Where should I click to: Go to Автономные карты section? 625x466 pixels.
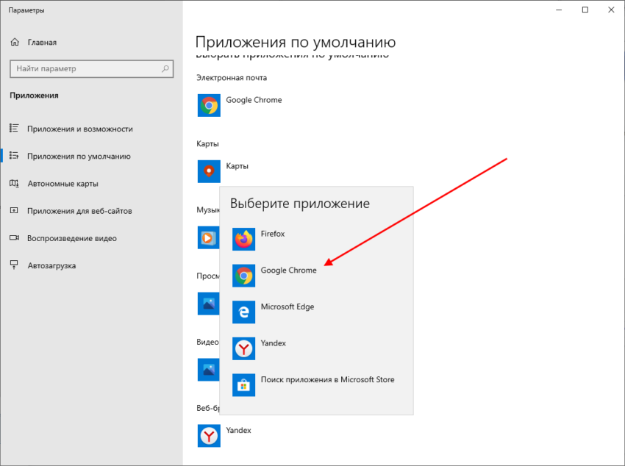pos(63,184)
